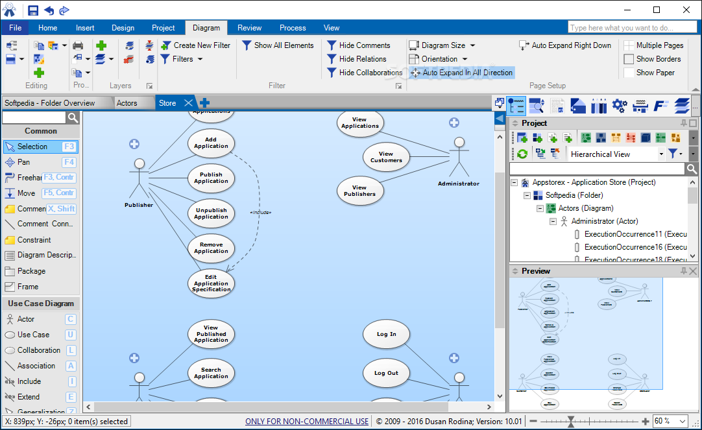
Task: Click the blue plus new tab icon
Action: (x=204, y=103)
